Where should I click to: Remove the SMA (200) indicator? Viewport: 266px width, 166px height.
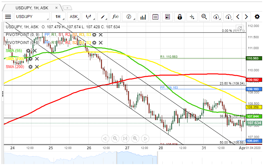point(37,67)
